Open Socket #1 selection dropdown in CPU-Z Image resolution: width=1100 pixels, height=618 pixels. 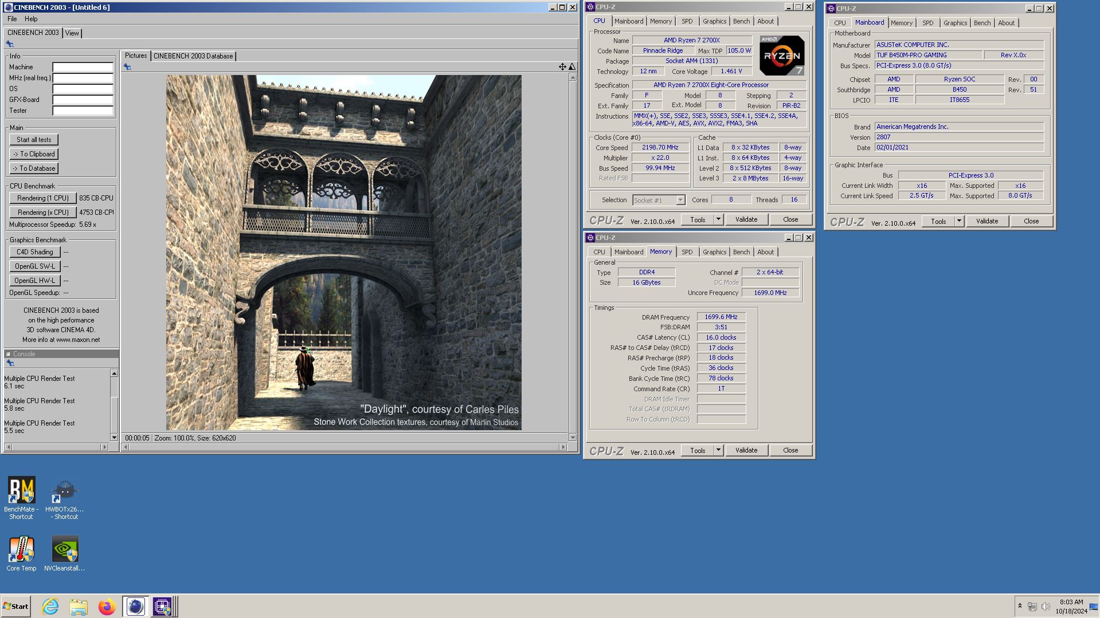pos(680,200)
